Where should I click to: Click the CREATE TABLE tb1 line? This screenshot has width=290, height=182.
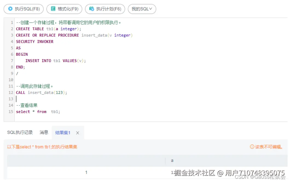[49, 29]
